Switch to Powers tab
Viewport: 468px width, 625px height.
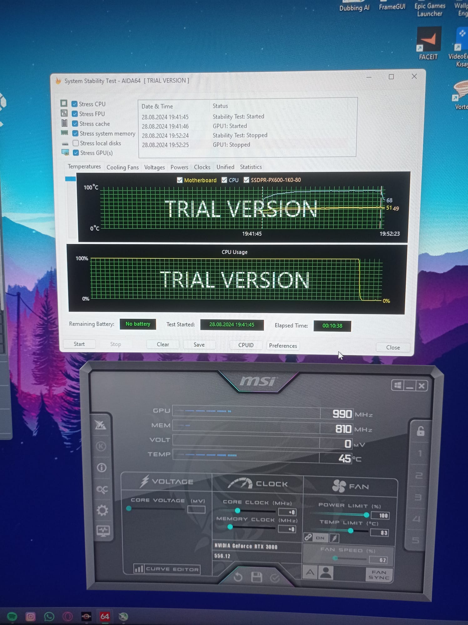[179, 167]
